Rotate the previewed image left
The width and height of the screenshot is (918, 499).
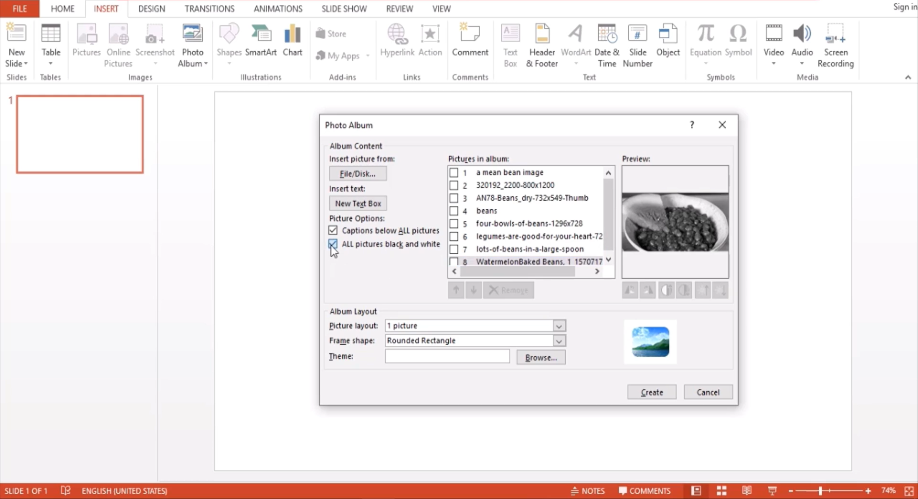[630, 290]
